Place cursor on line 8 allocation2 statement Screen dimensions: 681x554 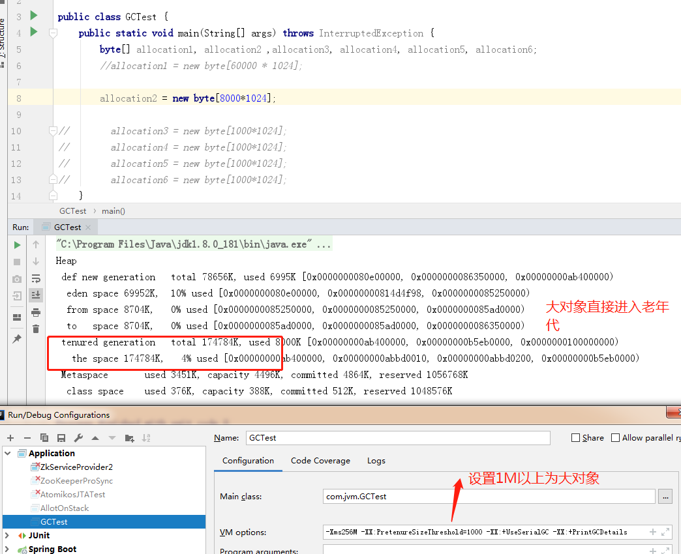coord(188,98)
